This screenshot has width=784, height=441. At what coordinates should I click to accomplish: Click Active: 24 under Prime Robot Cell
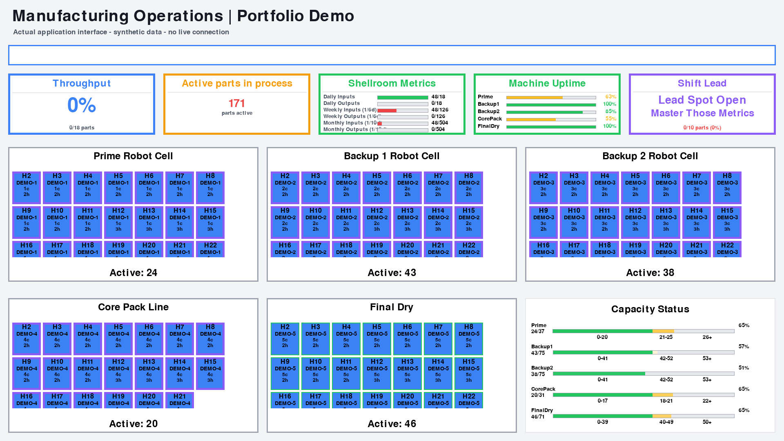[133, 273]
